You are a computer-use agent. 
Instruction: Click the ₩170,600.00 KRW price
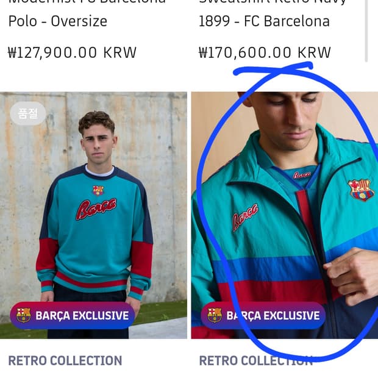click(265, 52)
